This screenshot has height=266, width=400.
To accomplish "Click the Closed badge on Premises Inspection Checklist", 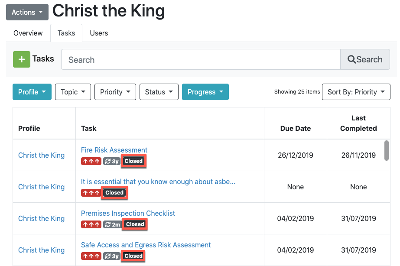I will click(134, 224).
